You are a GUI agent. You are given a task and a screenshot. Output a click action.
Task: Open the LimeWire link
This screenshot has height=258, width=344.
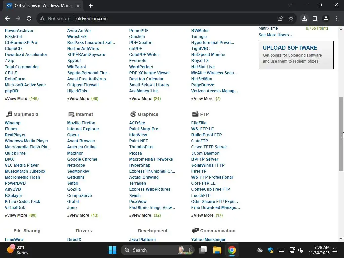(14, 239)
